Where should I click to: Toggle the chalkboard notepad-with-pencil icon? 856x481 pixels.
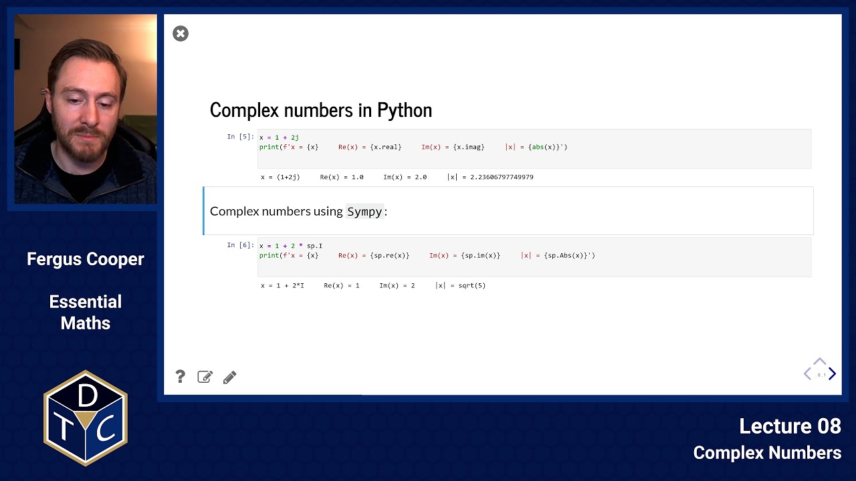(x=205, y=377)
